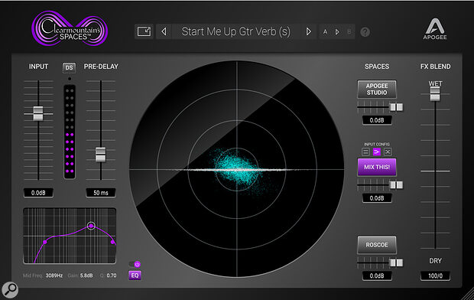
Task: Click the EQ high-cut band node
Action: click(112, 242)
